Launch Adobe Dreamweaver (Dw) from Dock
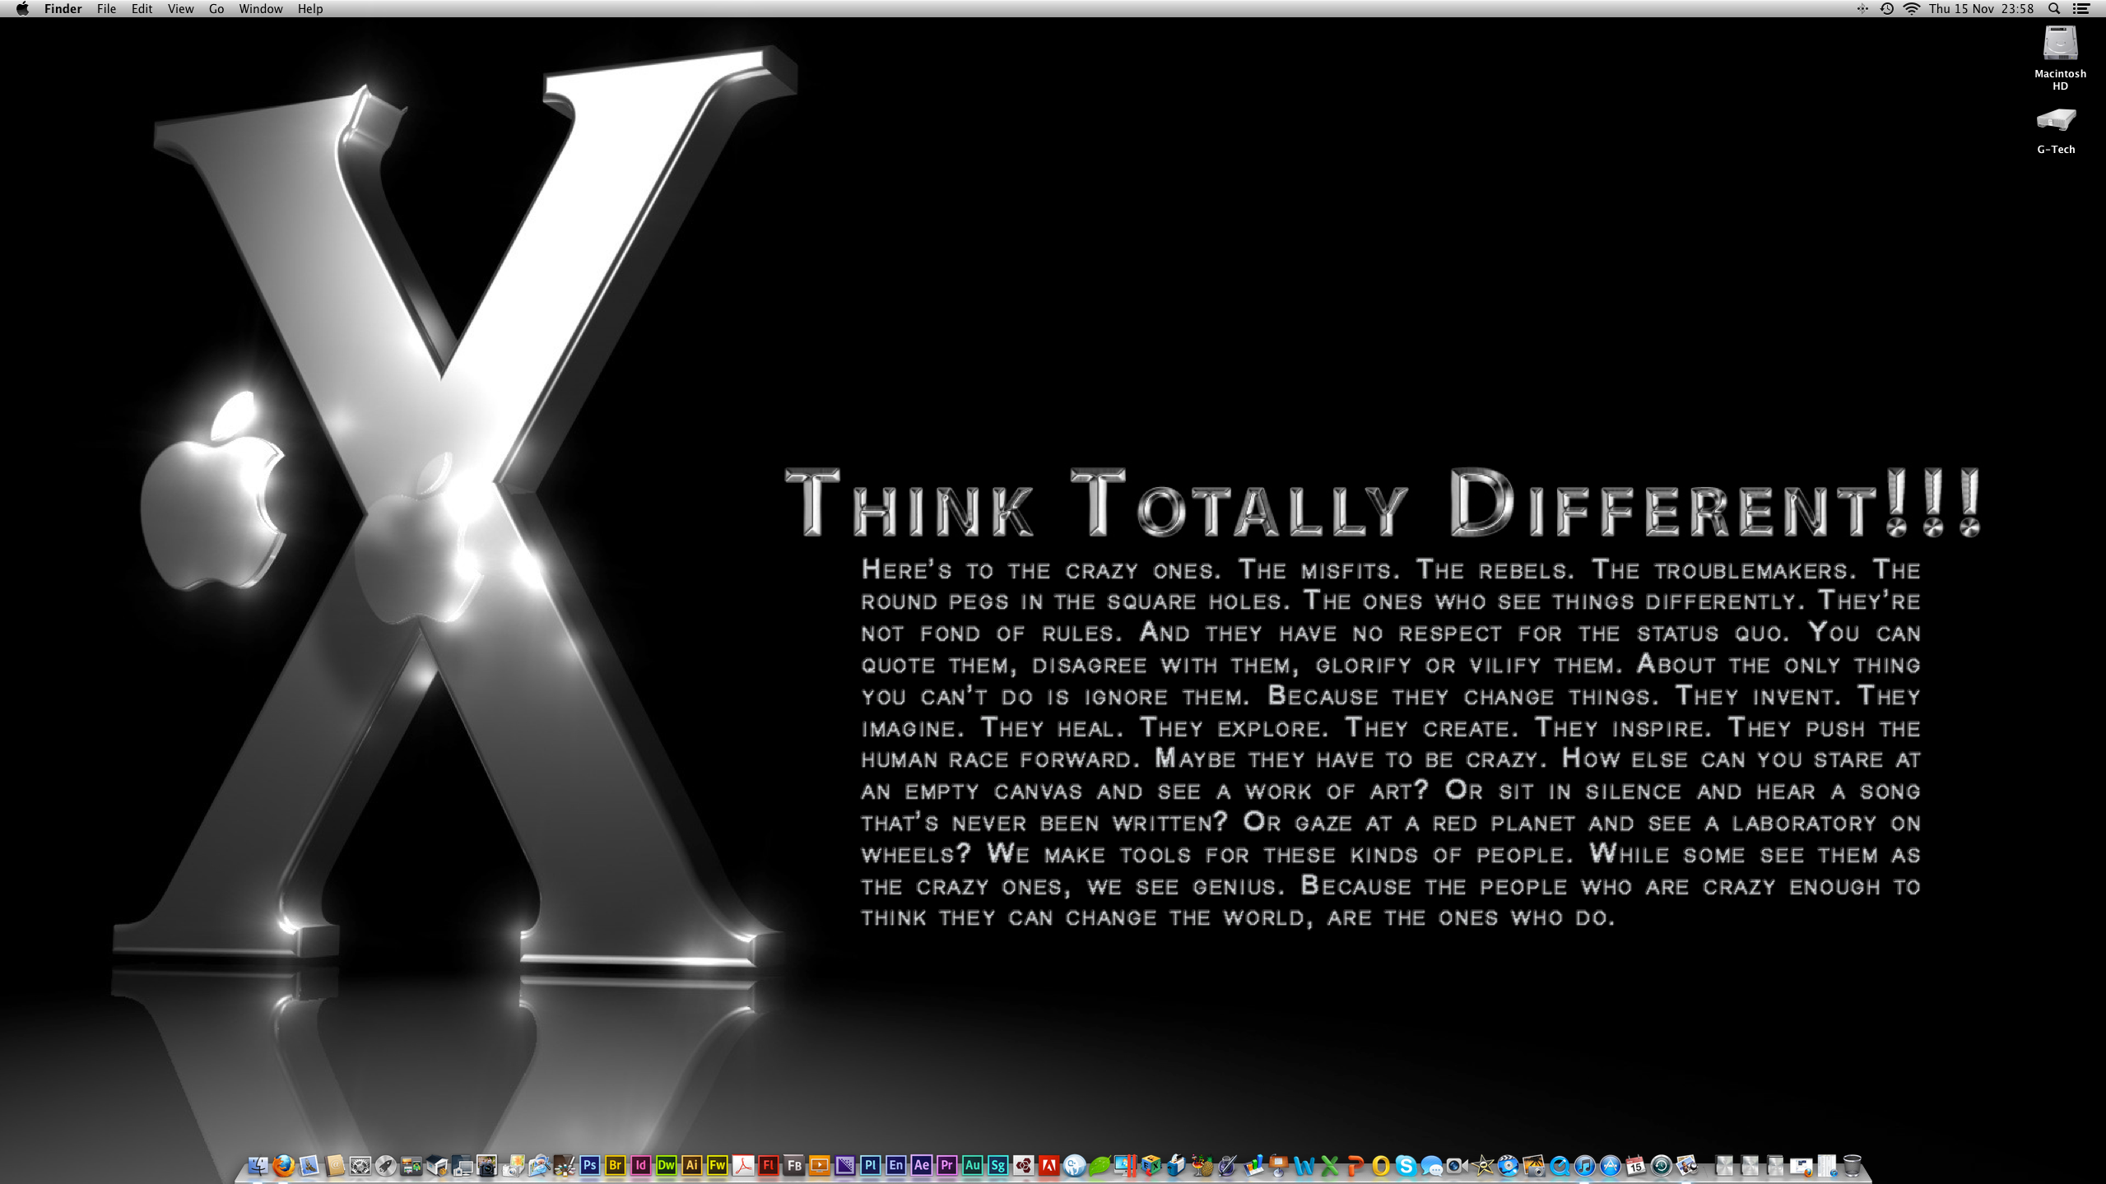Viewport: 2106px width, 1184px height. [666, 1165]
